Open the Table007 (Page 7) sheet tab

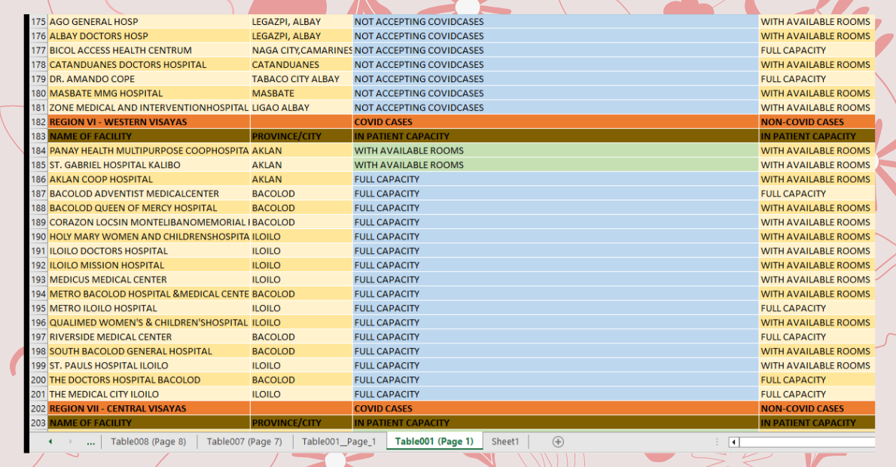click(x=244, y=441)
